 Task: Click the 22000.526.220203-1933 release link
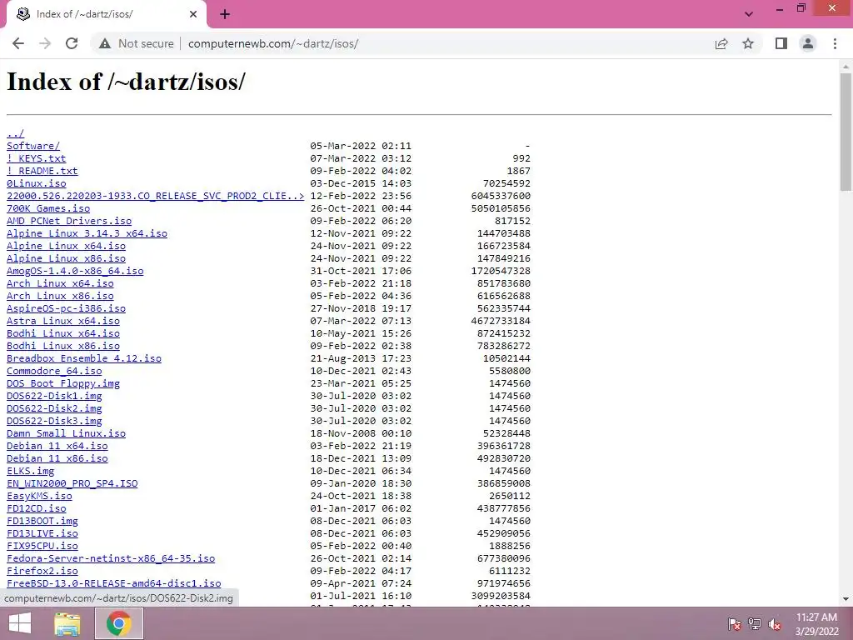tap(156, 196)
